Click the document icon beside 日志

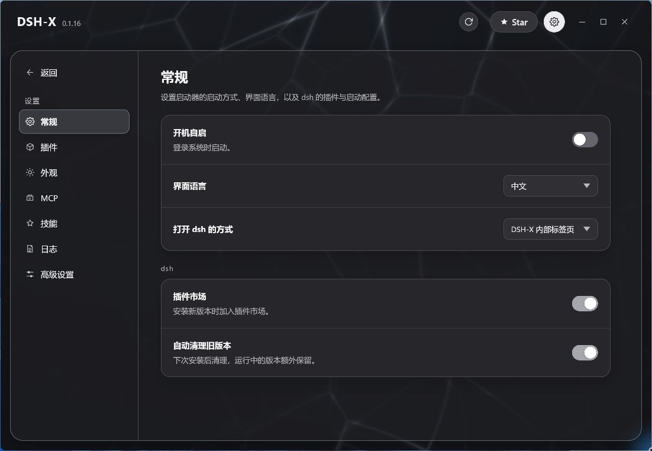pyautogui.click(x=30, y=249)
